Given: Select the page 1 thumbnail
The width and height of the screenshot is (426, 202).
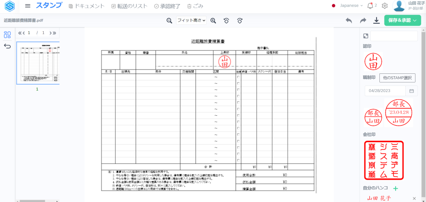Looking at the screenshot, I should [38, 63].
